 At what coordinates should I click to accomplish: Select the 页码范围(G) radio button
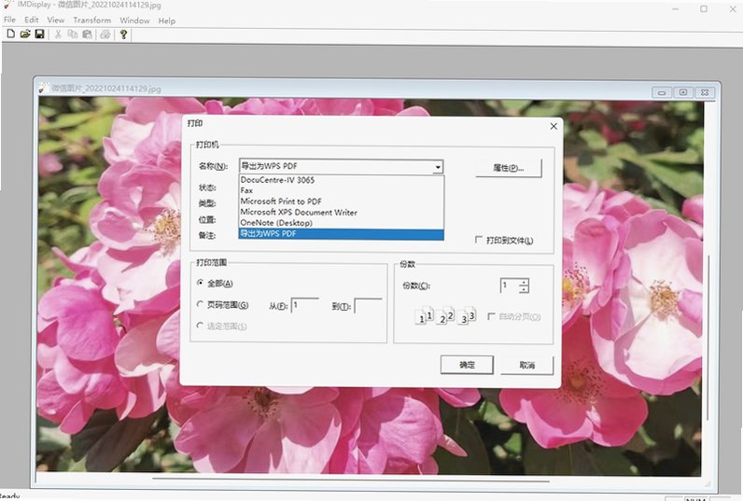(200, 304)
